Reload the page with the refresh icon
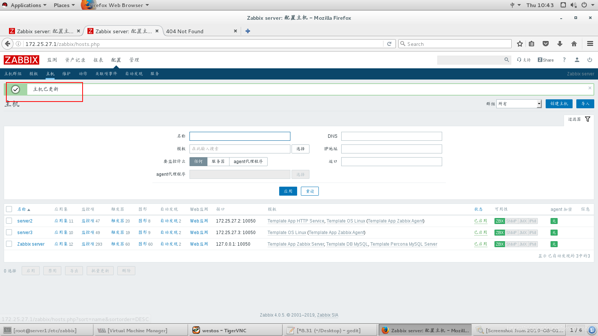The width and height of the screenshot is (598, 336). point(389,44)
